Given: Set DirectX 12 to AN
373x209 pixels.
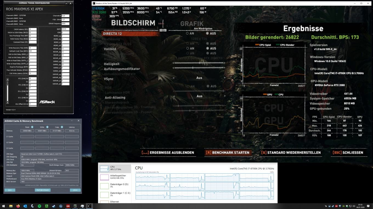Looking at the screenshot, I should click(190, 33).
